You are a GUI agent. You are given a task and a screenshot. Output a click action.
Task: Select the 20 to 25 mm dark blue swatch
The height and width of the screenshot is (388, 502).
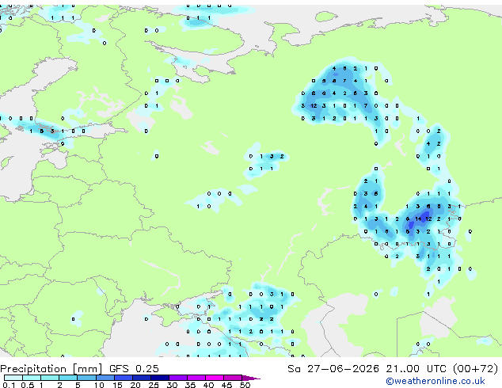(x=142, y=378)
